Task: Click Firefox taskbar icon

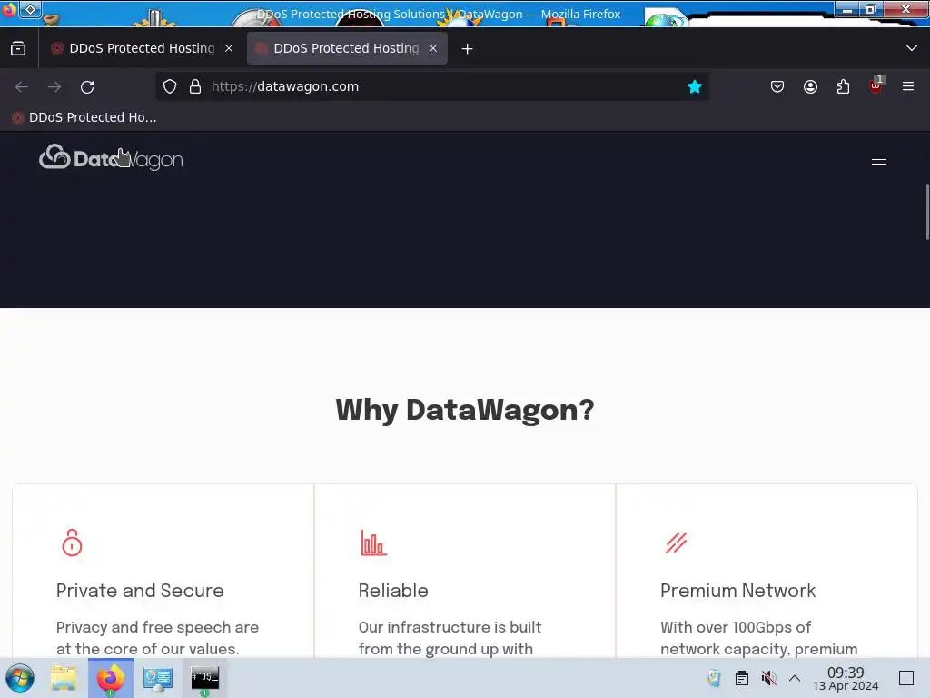Action: click(x=110, y=678)
